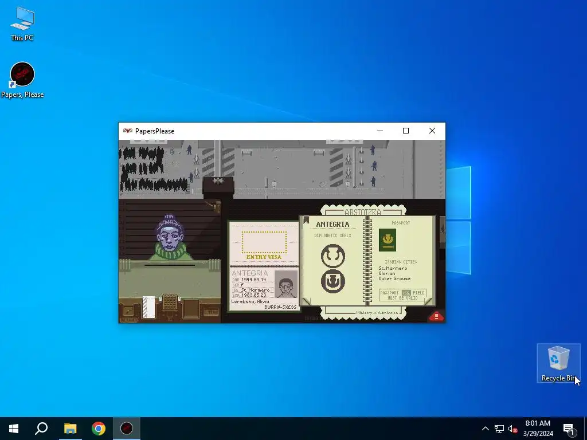Click the passport SEX field F
Screen dimensions: 587x440
(x=242, y=285)
